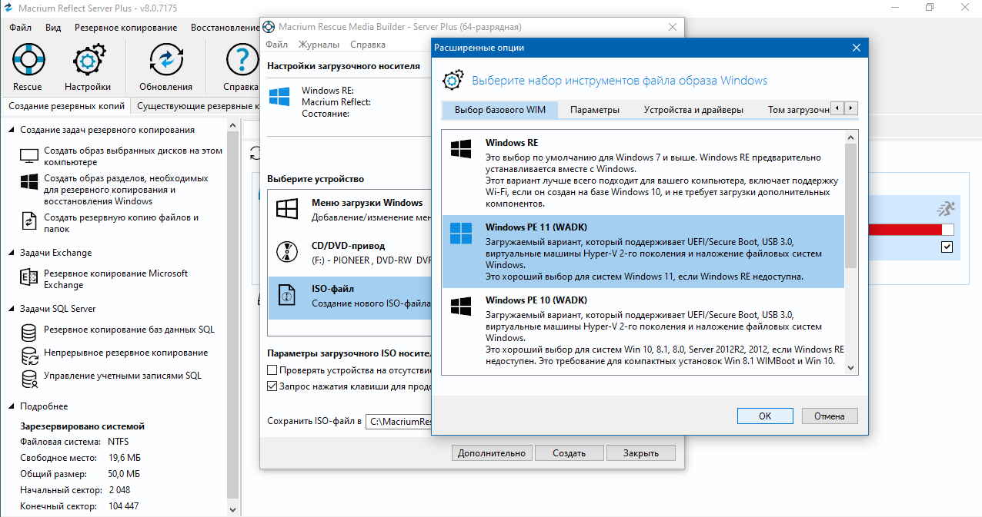Collapse Создание задач резервного копирования section
This screenshot has height=517, width=982.
[x=12, y=130]
